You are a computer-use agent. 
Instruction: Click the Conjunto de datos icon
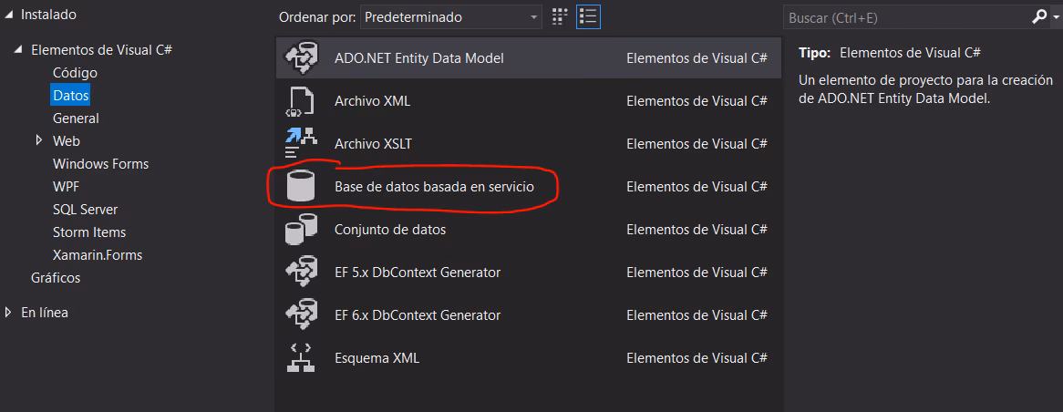300,229
